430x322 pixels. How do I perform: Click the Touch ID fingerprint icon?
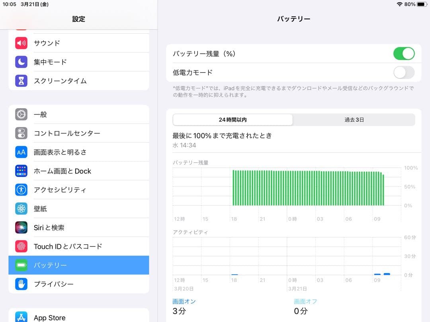[21, 246]
